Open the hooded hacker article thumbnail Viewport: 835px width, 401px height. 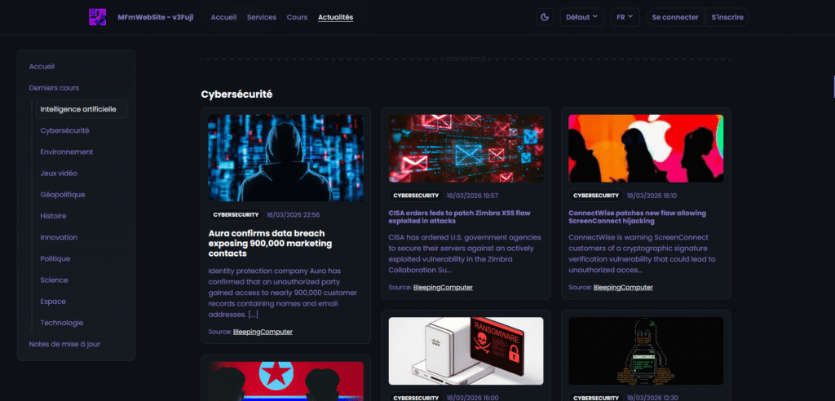click(x=285, y=157)
